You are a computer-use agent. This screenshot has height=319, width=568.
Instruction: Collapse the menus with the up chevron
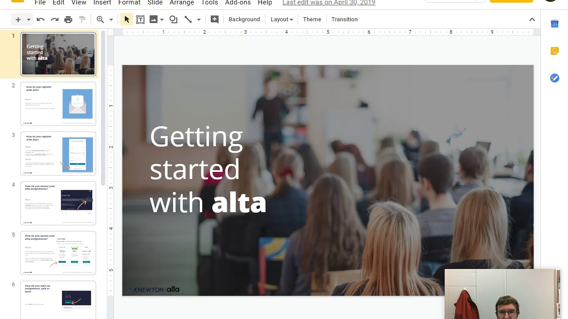click(x=532, y=19)
